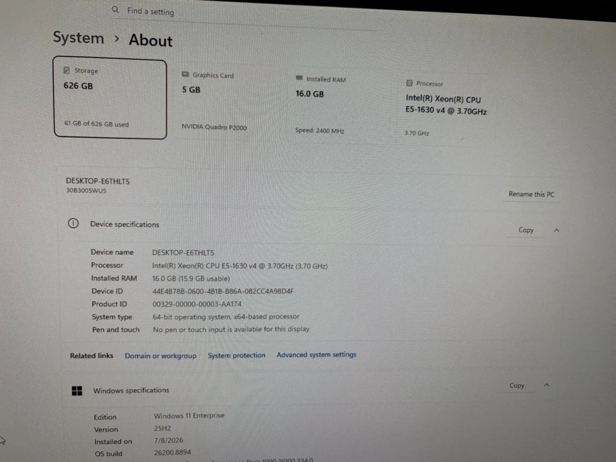This screenshot has height=462, width=616.
Task: Collapse the Windows specifications section
Action: point(547,385)
